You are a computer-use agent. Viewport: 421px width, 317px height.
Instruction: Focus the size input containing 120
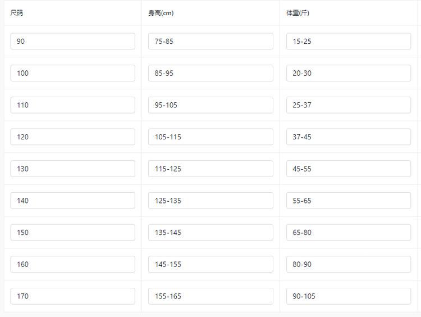pyautogui.click(x=72, y=137)
